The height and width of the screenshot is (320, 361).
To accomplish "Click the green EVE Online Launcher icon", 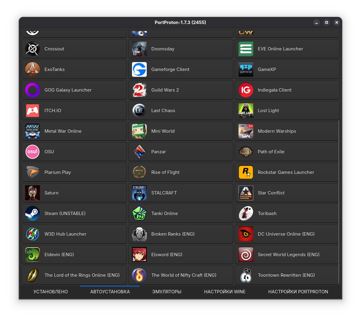I will coord(246,49).
